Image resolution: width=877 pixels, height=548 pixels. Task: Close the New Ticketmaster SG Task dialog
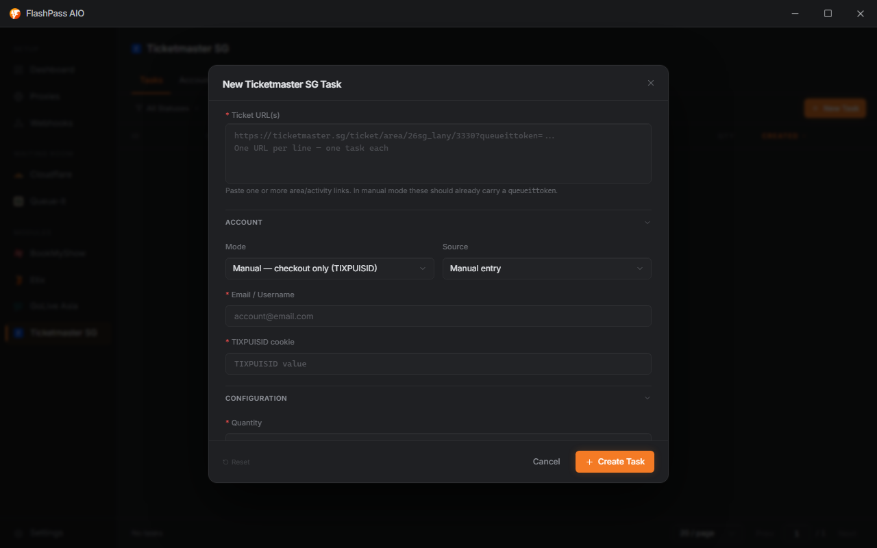(x=651, y=83)
